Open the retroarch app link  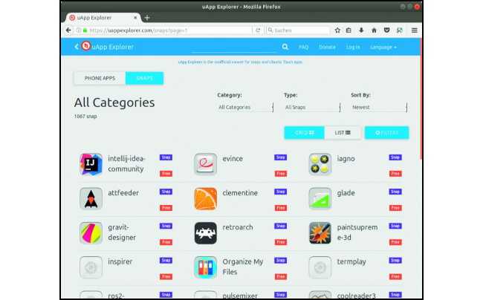(238, 227)
